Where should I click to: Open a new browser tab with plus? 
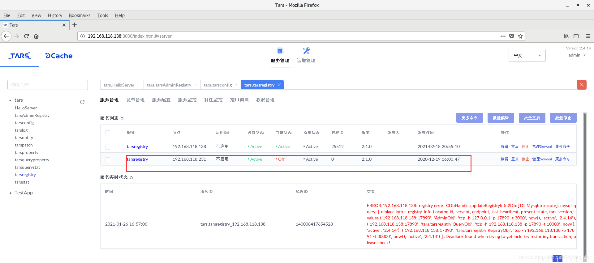click(75, 25)
